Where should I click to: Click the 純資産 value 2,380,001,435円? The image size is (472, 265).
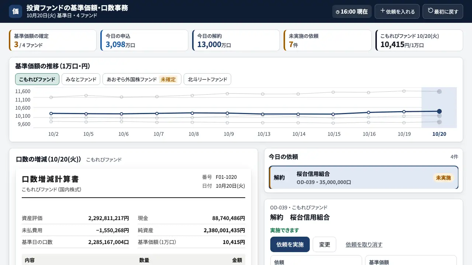pyautogui.click(x=224, y=230)
